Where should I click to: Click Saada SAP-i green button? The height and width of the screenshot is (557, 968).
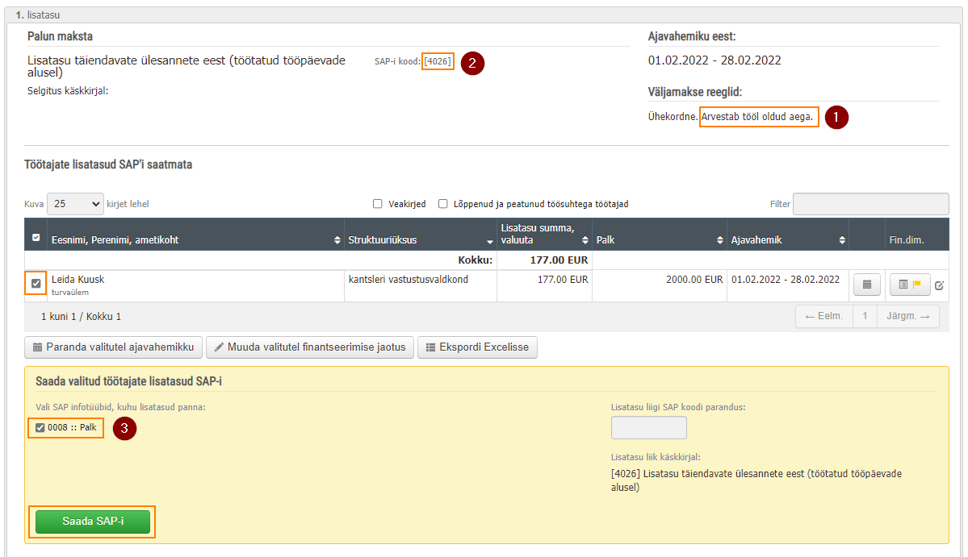(93, 522)
